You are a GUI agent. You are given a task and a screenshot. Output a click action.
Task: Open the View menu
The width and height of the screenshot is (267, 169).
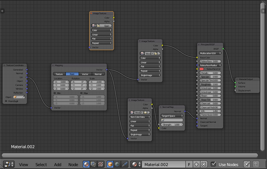pyautogui.click(x=24, y=165)
